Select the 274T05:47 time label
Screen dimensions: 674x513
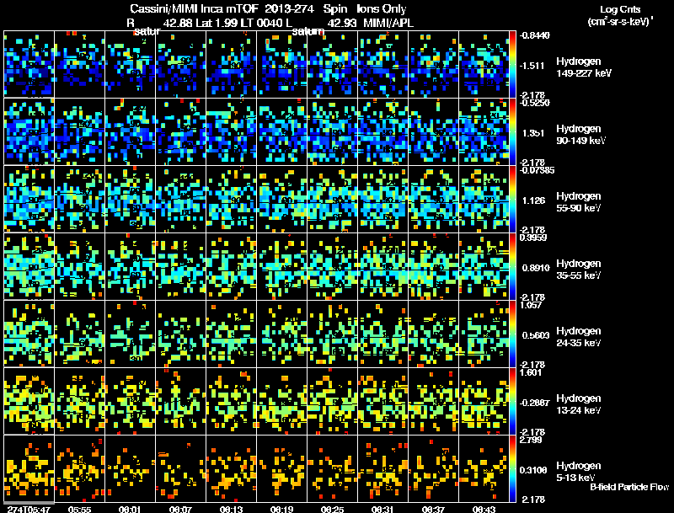pos(29,510)
